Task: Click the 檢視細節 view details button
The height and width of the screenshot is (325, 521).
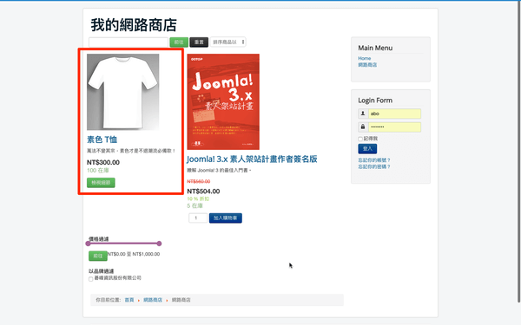Action: pyautogui.click(x=101, y=183)
